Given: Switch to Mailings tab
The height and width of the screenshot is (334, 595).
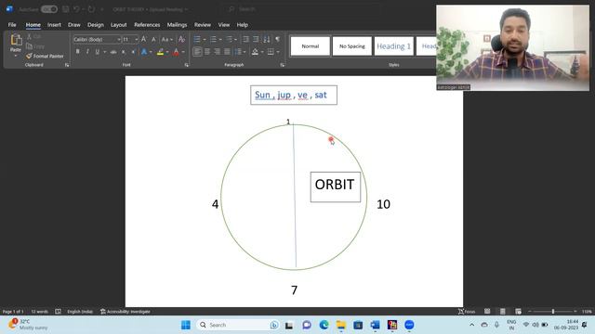Looking at the screenshot, I should pyautogui.click(x=177, y=25).
